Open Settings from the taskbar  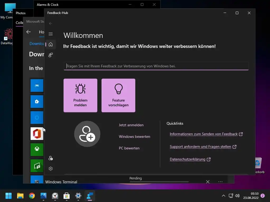pos(78,196)
